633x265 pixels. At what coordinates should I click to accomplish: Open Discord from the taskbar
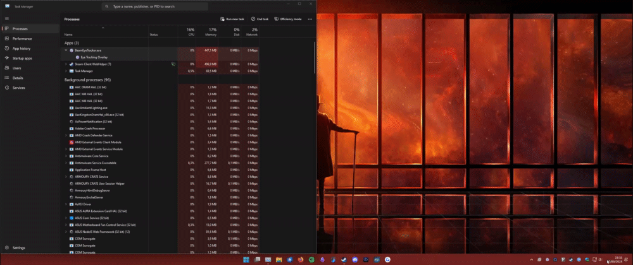click(x=355, y=260)
